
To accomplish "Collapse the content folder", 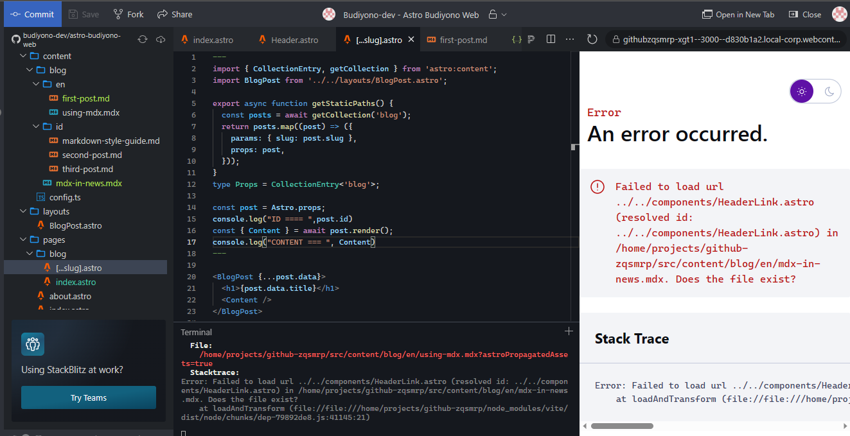I will click(23, 56).
